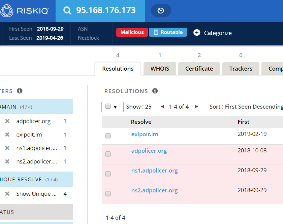Switch to the Components tab
The height and width of the screenshot is (224, 283).
[272, 69]
